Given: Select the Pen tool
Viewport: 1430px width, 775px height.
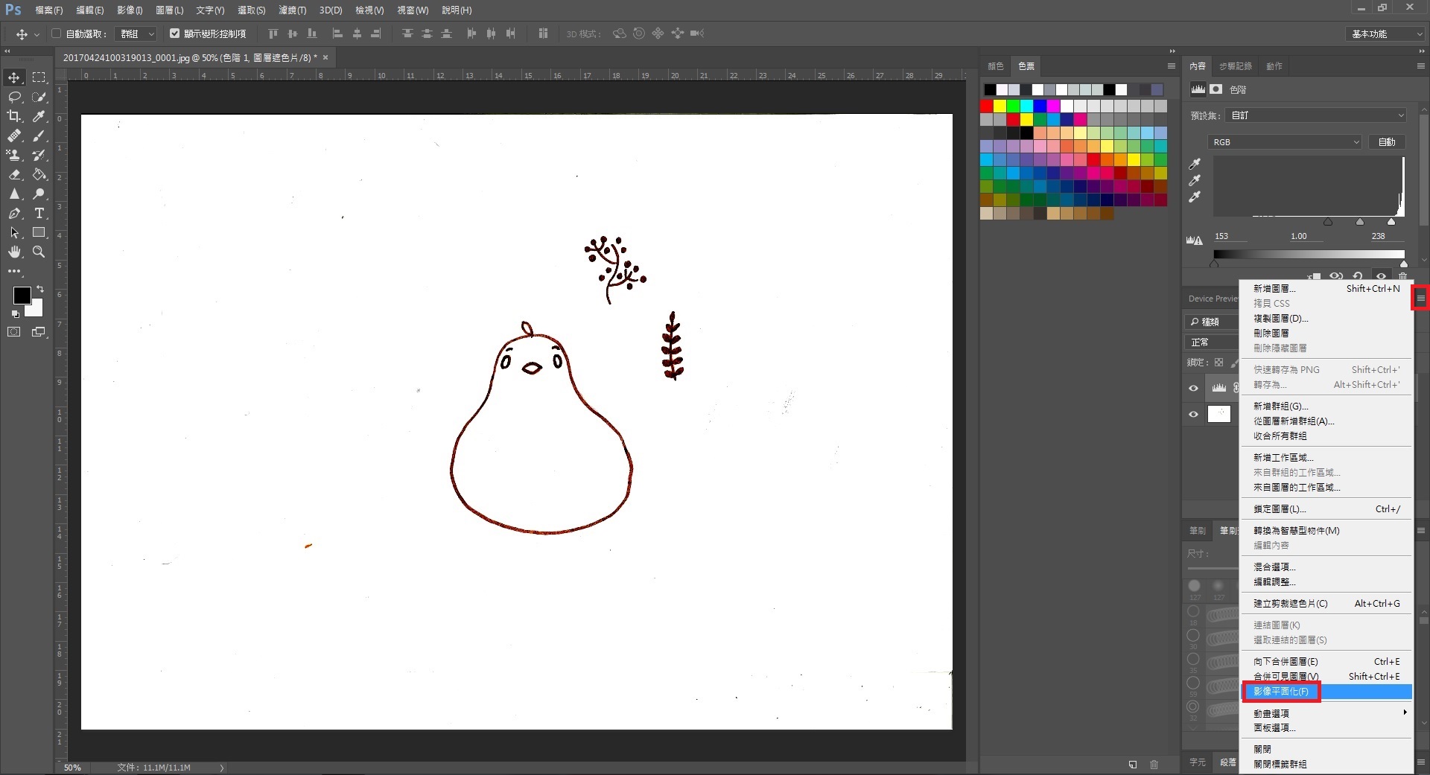Looking at the screenshot, I should (x=14, y=213).
